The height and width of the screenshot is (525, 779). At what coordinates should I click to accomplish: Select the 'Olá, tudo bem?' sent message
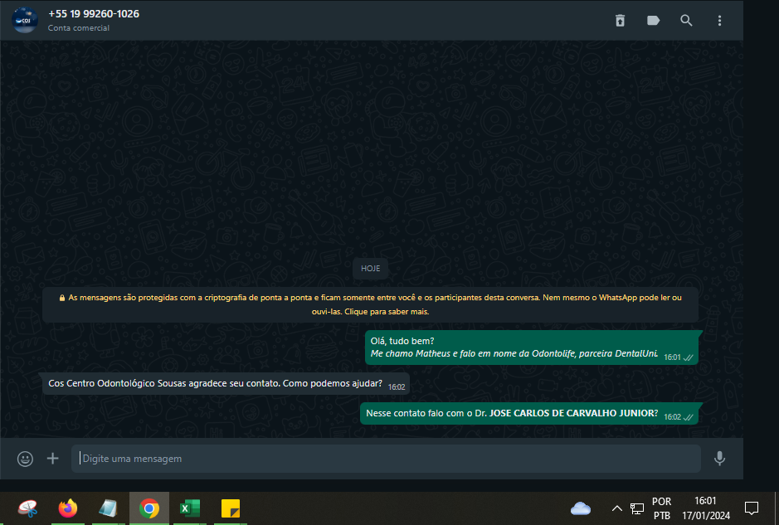[x=532, y=348]
